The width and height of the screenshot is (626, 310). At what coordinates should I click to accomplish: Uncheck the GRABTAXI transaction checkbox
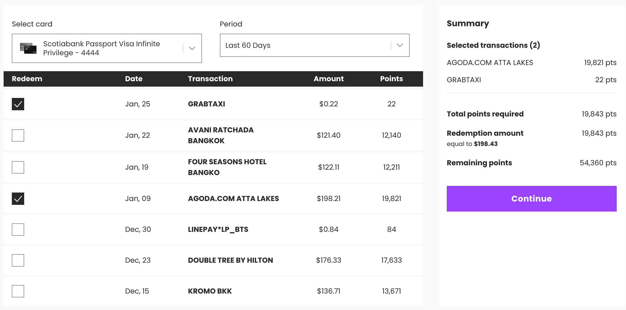point(18,104)
